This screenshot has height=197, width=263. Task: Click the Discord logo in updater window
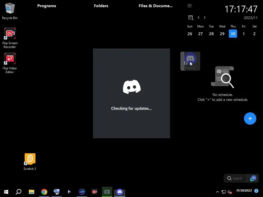[132, 87]
